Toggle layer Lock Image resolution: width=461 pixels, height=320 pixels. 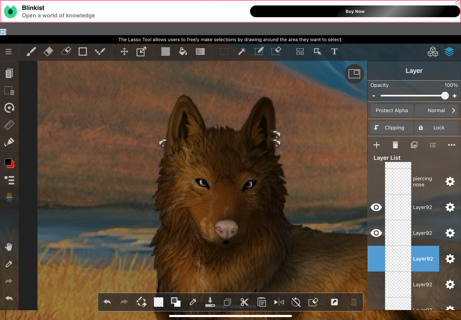436,128
